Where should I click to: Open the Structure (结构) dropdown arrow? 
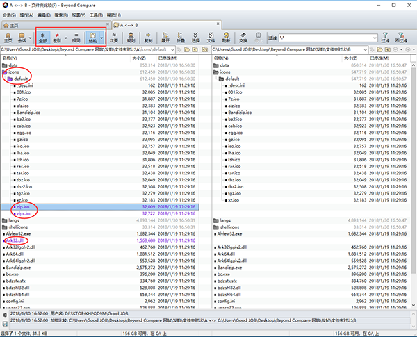tap(101, 38)
